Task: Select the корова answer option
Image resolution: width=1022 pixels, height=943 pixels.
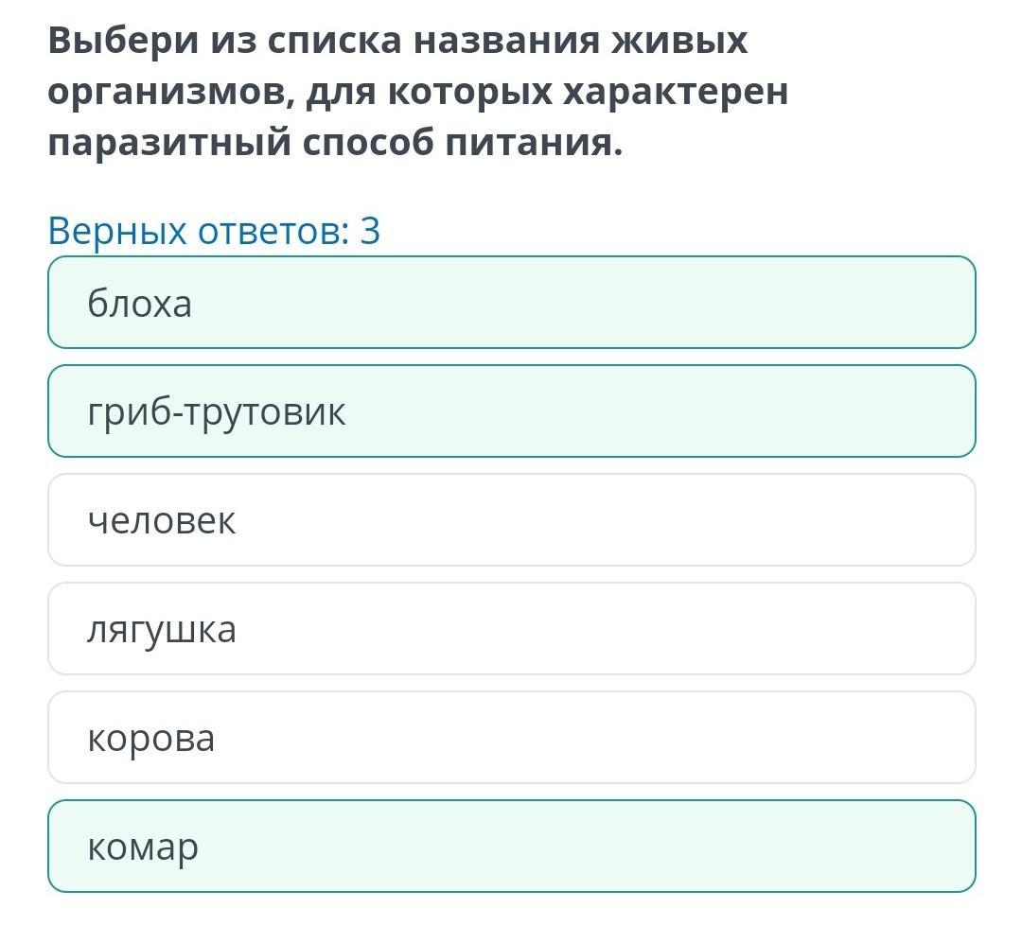Action: click(x=512, y=738)
